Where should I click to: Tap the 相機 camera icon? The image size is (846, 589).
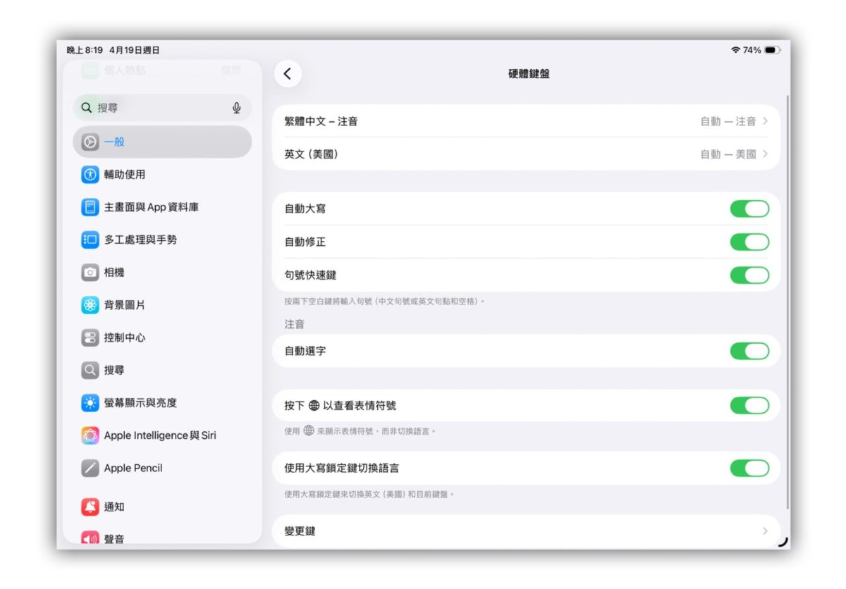click(90, 272)
